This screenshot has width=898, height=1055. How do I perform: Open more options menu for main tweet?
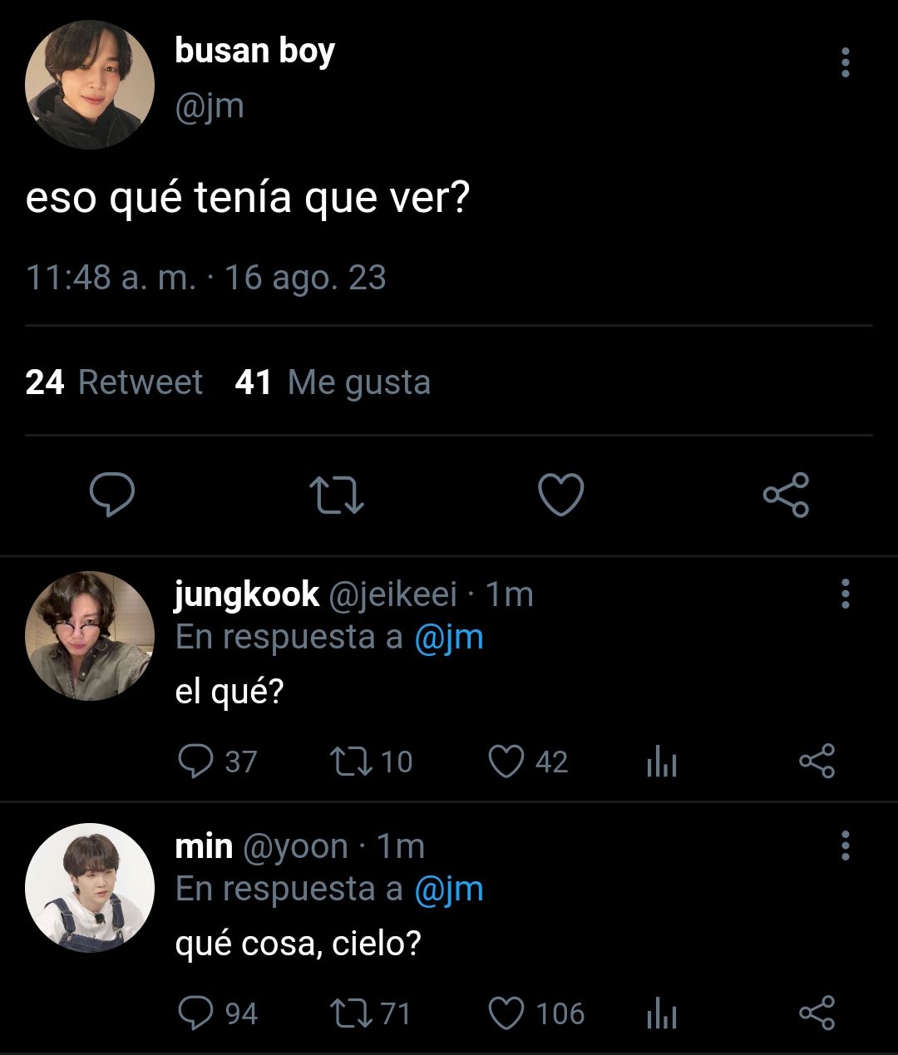click(x=846, y=62)
